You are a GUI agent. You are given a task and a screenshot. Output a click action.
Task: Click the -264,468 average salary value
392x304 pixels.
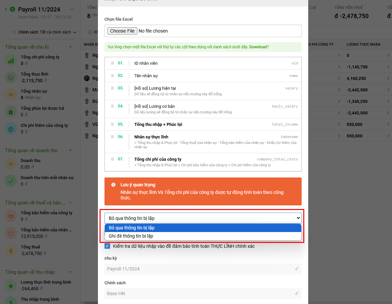coord(30,289)
